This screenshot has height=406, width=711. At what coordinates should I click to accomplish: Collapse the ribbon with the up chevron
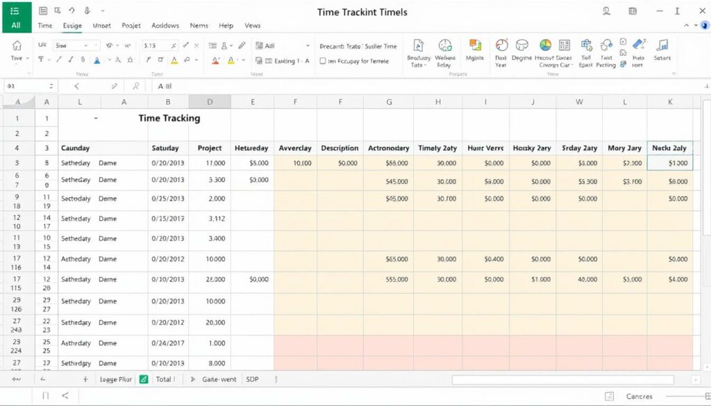pos(686,26)
